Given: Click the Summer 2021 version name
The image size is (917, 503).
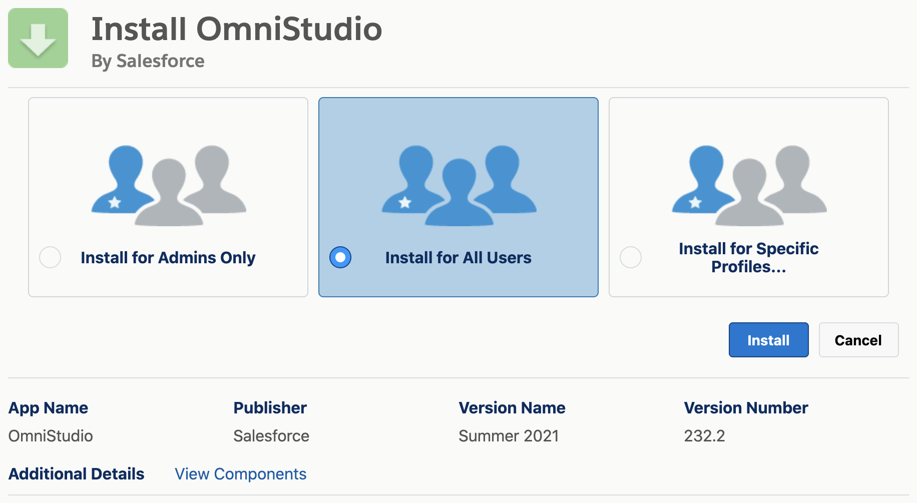Looking at the screenshot, I should pyautogui.click(x=509, y=436).
